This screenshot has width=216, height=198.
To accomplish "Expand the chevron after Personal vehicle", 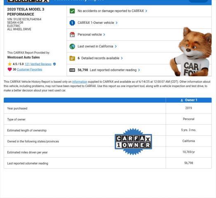I will (104, 35).
